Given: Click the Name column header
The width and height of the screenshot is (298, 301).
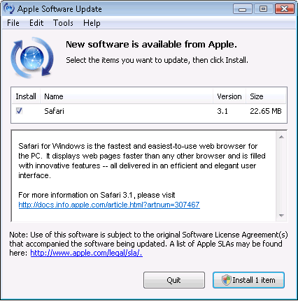Looking at the screenshot, I should click(127, 96).
